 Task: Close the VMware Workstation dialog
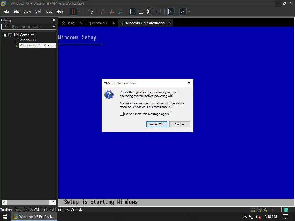189,83
